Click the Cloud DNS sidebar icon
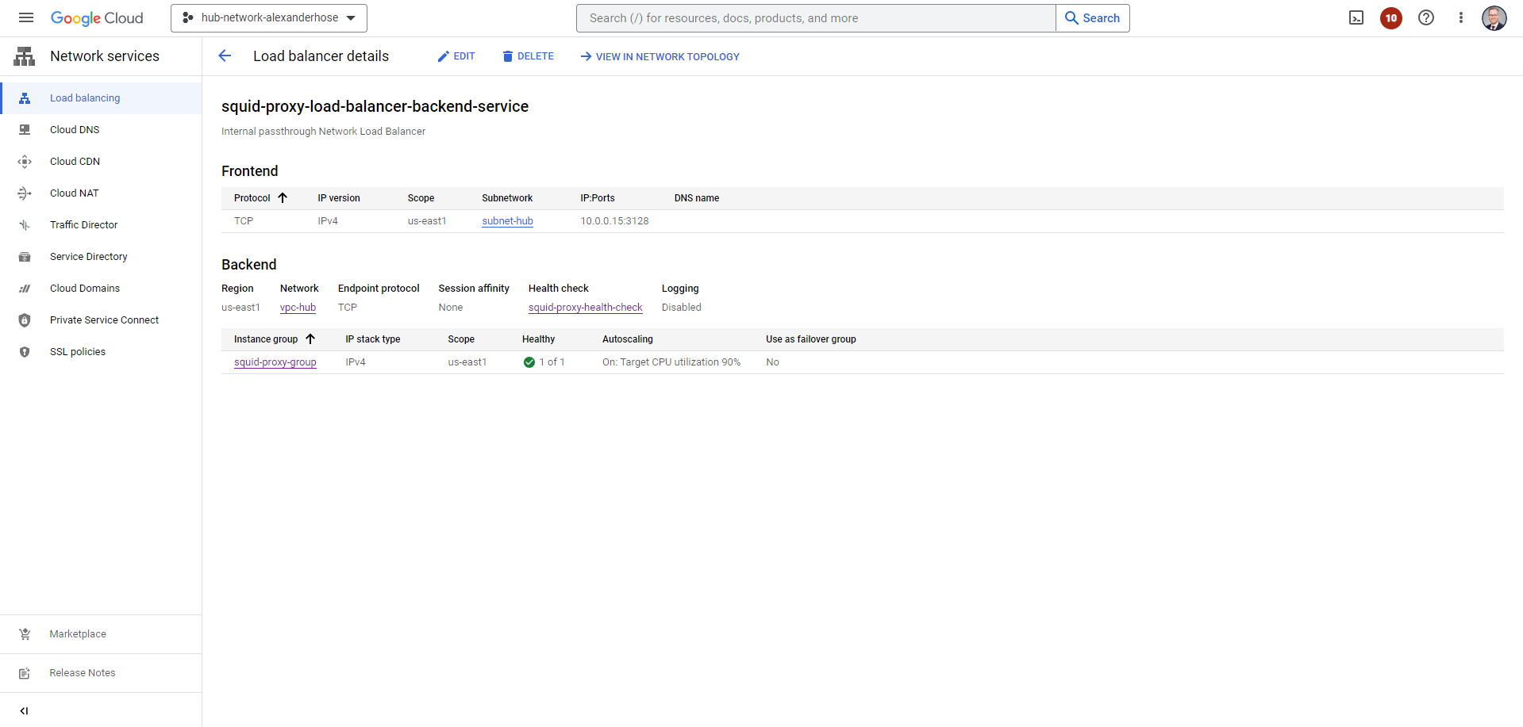The image size is (1523, 727). (25, 130)
